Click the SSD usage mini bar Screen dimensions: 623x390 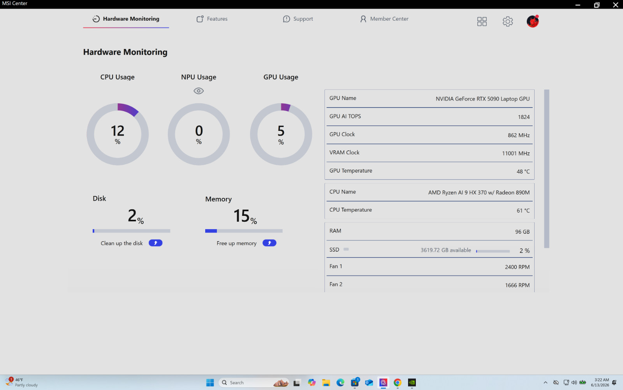(493, 251)
